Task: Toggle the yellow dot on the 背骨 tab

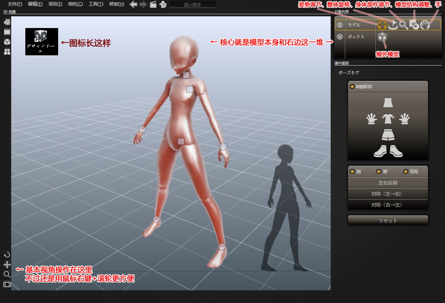Action: click(x=406, y=171)
